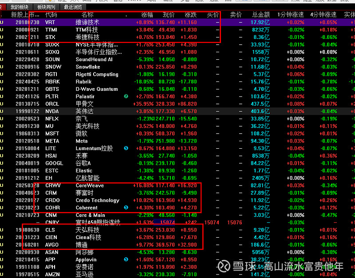Select the SOXQ 半导体行业指数 row

click(177, 52)
